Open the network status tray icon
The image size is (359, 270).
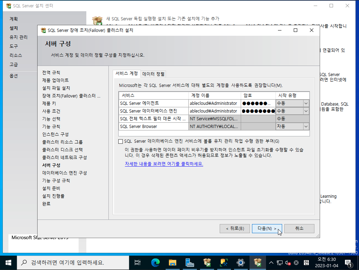pos(280,263)
